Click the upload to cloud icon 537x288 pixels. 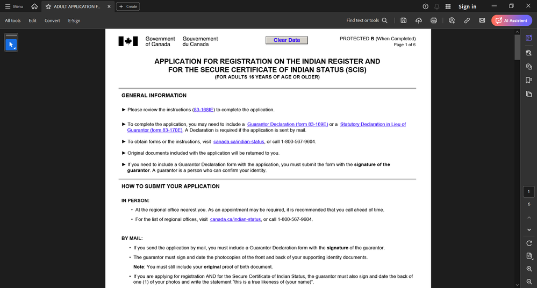pyautogui.click(x=419, y=20)
